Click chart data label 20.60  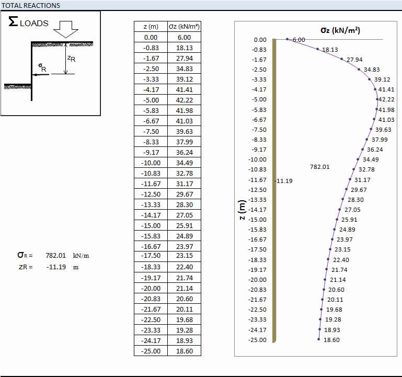pyautogui.click(x=336, y=290)
